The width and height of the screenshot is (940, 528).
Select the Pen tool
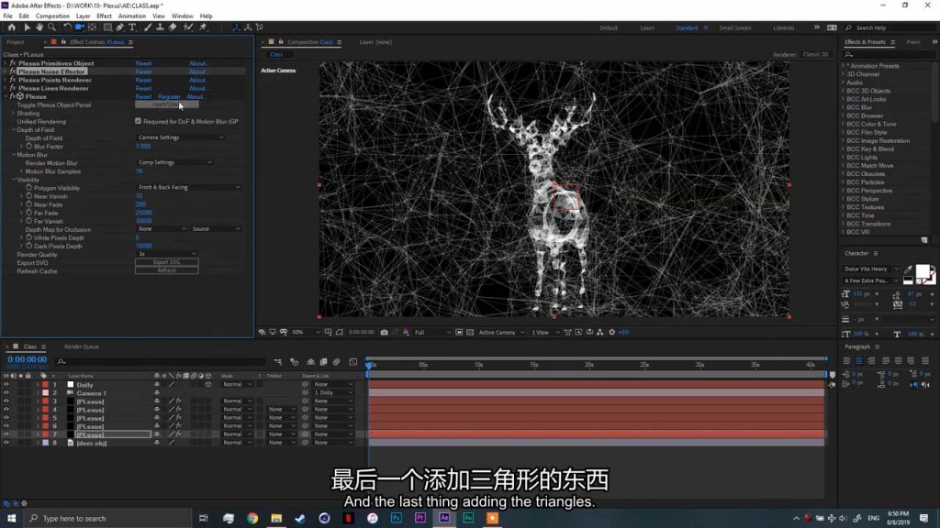click(x=120, y=27)
